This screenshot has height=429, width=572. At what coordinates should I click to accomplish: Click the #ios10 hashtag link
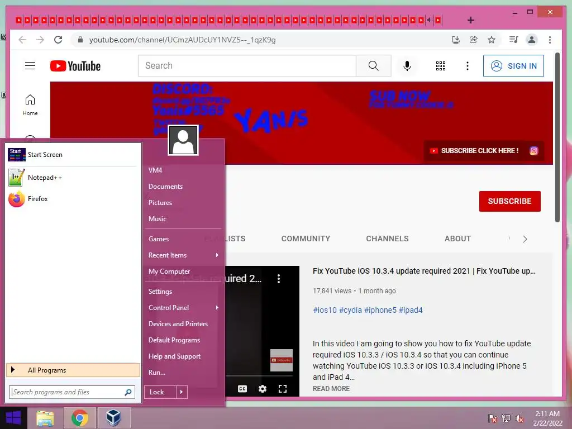coord(325,310)
